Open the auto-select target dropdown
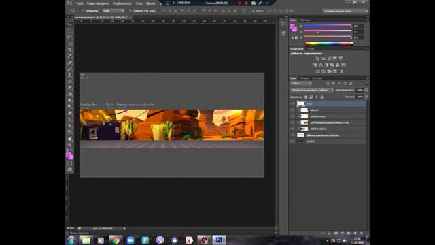 (114, 11)
